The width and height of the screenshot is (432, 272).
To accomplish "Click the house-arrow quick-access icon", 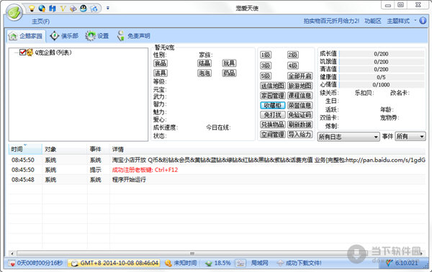I will coord(94,9).
